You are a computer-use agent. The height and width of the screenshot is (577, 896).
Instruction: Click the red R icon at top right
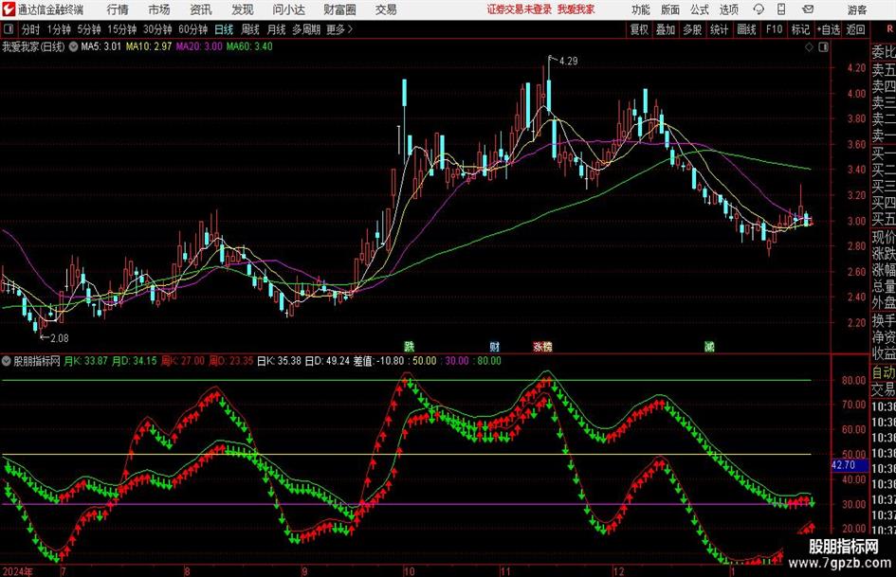889,28
